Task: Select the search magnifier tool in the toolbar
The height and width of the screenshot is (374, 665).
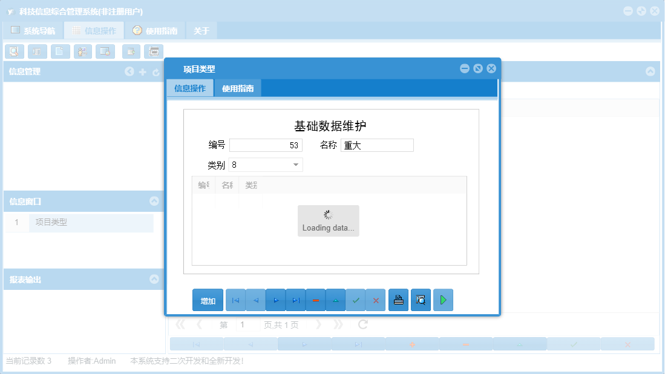Action: pos(15,51)
